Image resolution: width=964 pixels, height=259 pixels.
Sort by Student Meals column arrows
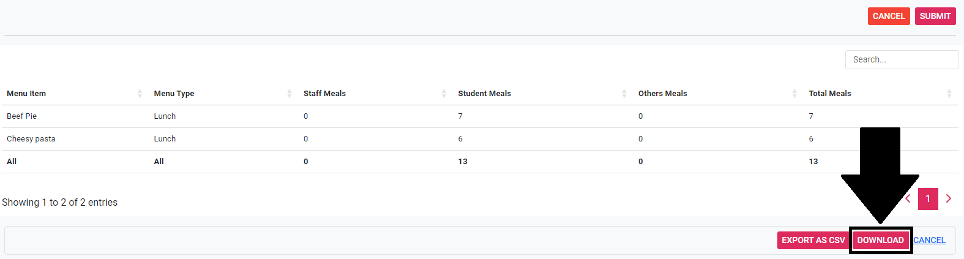pyautogui.click(x=624, y=94)
